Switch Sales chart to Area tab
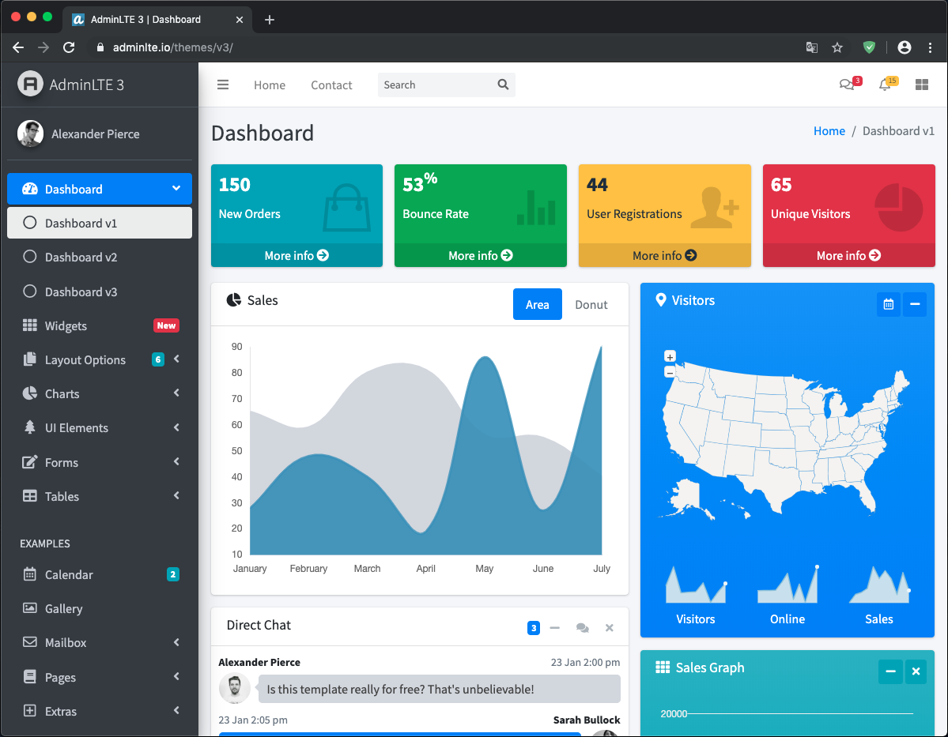948x737 pixels. (537, 304)
